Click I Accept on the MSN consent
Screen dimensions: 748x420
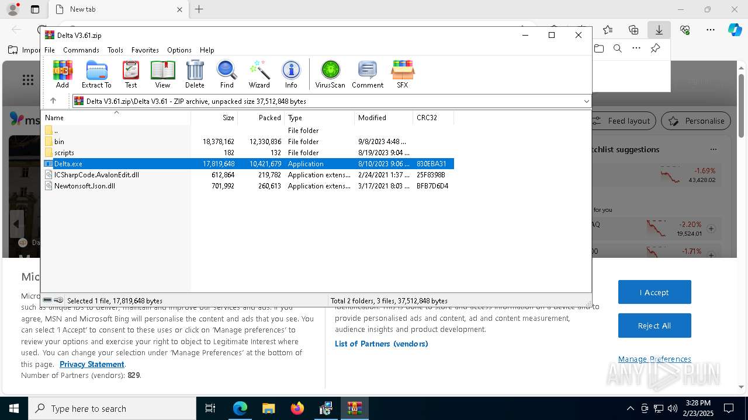pos(654,292)
